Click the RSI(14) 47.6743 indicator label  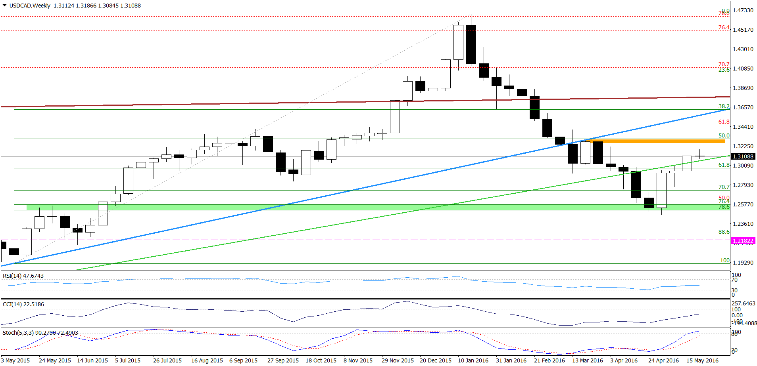tap(23, 276)
